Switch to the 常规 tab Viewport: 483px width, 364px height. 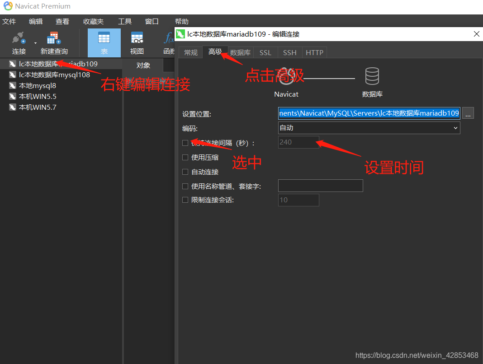[x=191, y=53]
